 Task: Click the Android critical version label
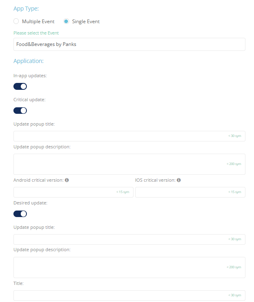(38, 180)
